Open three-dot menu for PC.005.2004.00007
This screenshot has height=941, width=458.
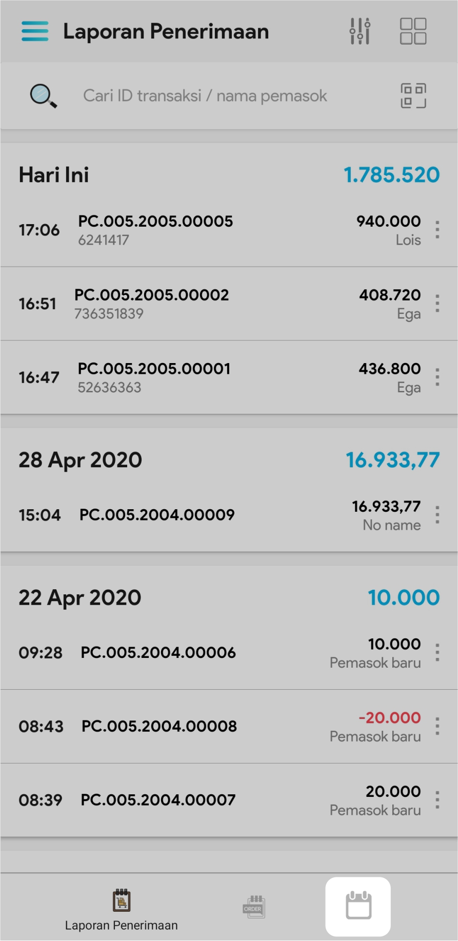(437, 800)
